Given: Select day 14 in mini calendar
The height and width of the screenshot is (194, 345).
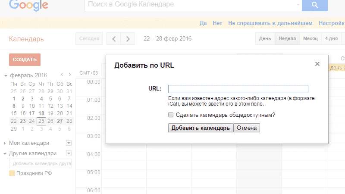Looking at the screenshot, I should tap(69, 106).
